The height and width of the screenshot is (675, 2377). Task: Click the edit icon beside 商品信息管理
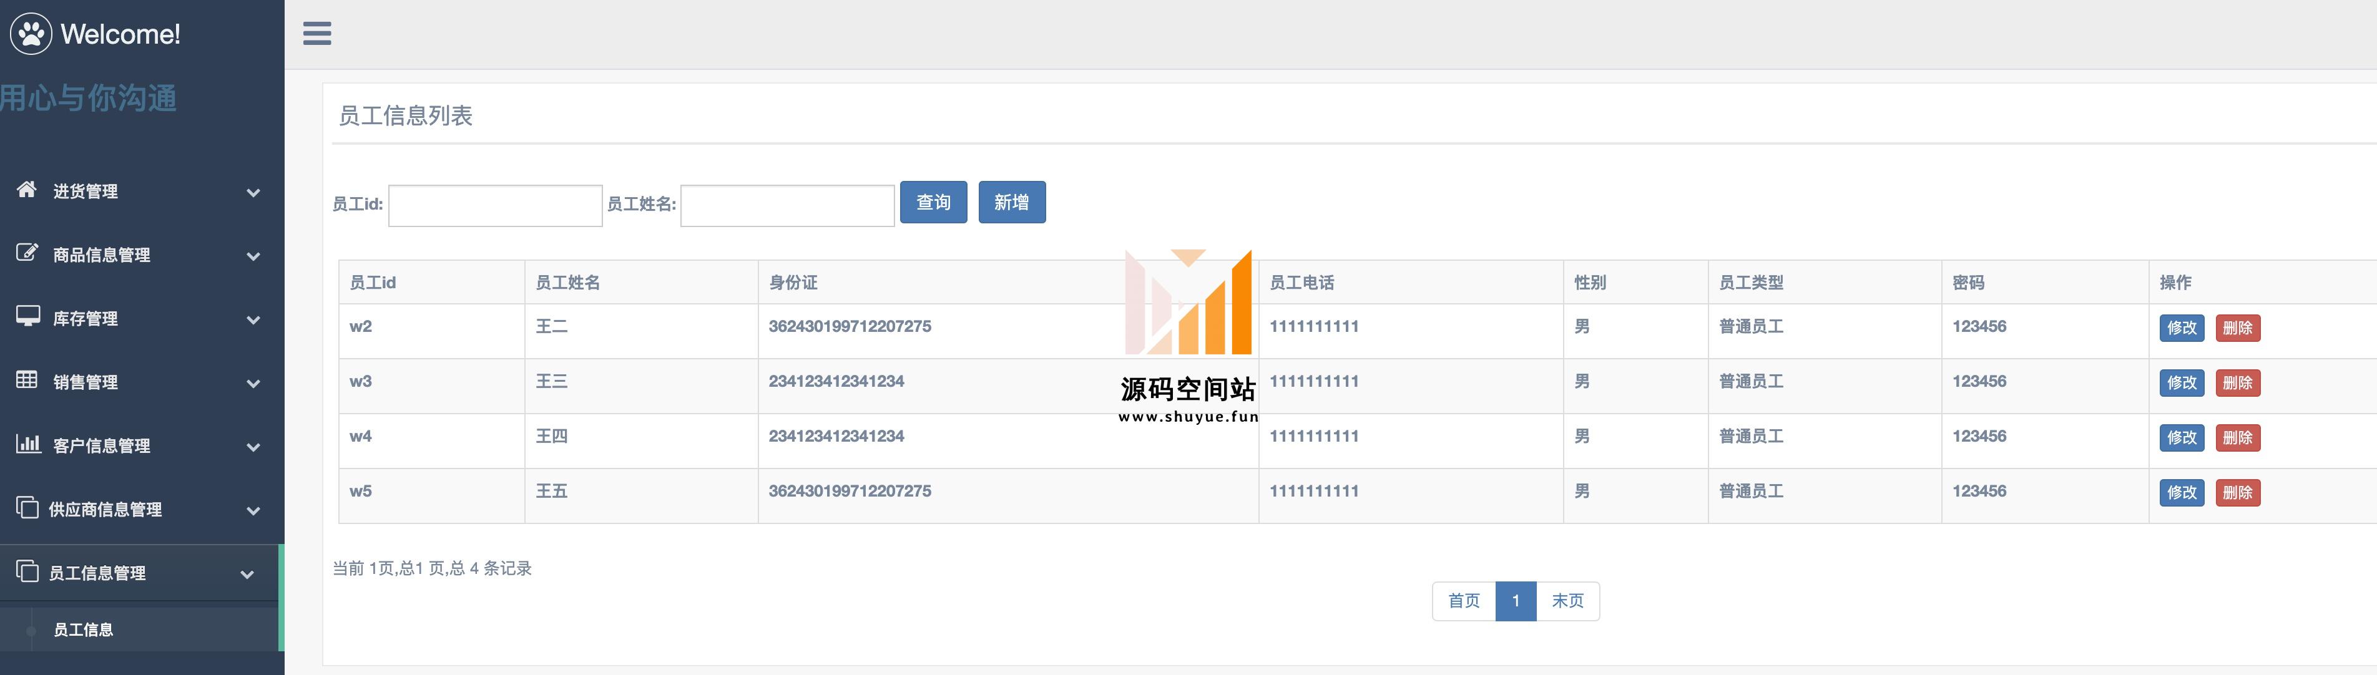27,253
